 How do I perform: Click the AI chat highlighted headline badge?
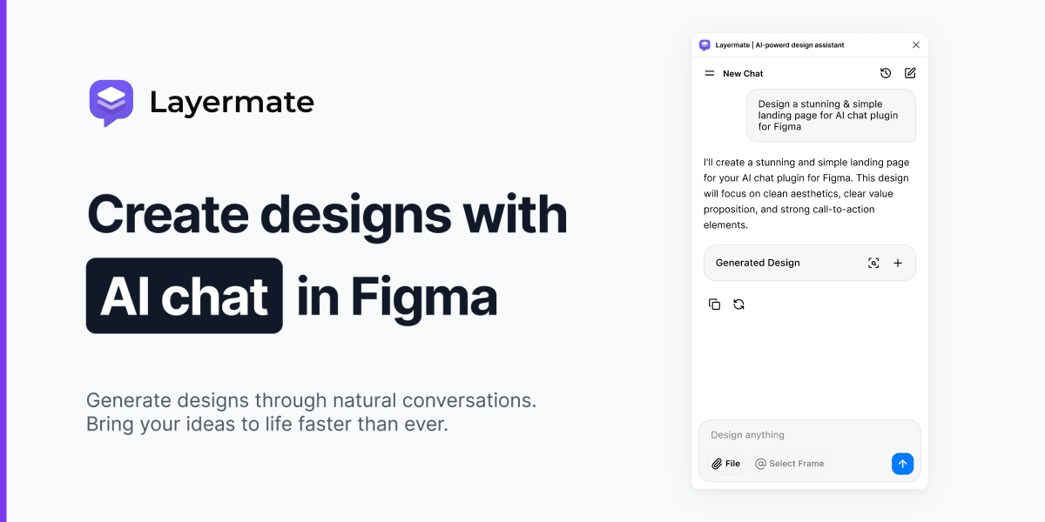(184, 296)
